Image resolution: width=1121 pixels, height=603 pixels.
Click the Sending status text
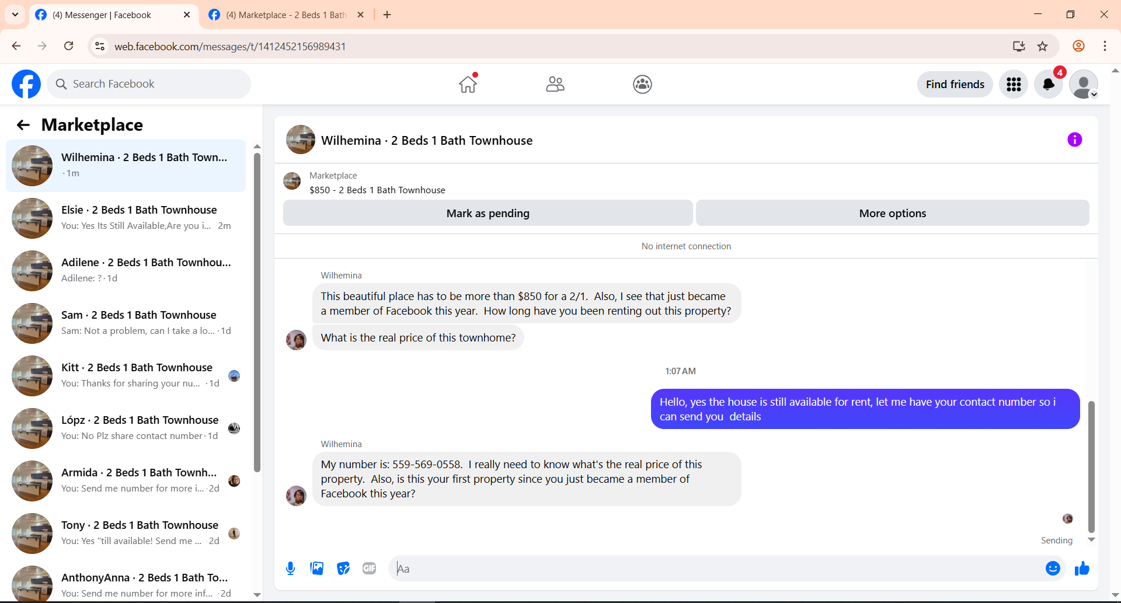click(x=1057, y=541)
